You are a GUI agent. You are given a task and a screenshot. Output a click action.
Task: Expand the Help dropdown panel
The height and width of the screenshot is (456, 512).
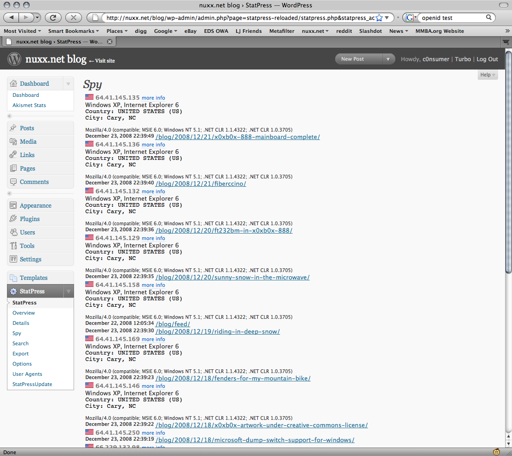(x=487, y=75)
